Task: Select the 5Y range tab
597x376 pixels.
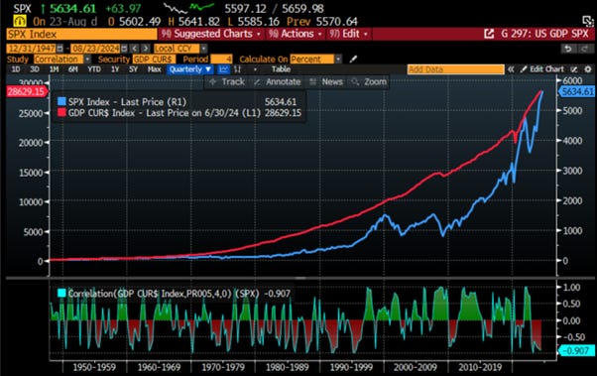Action: (133, 69)
